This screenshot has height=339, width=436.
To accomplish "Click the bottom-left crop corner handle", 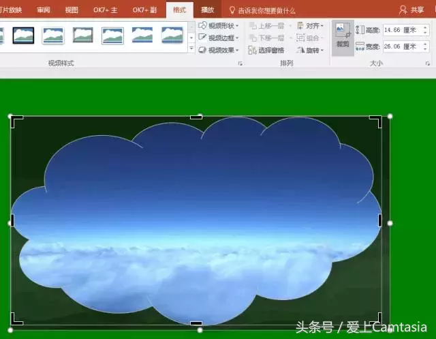I will 16,319.
